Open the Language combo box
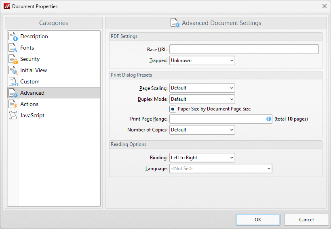Screen dimensions: 331x229 pyautogui.click(x=221, y=169)
